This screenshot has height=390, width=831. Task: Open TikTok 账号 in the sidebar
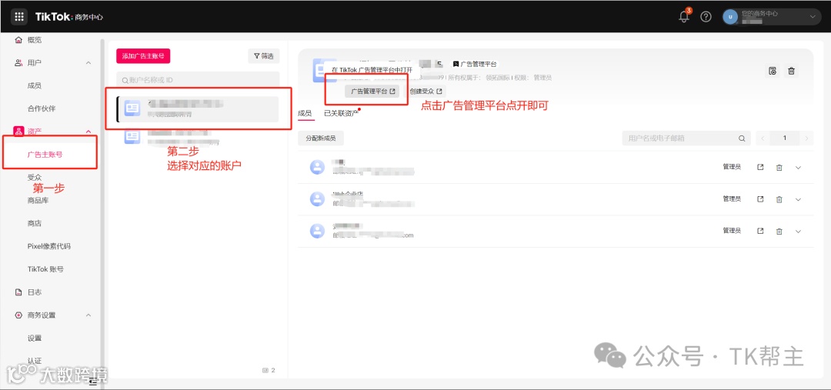pos(45,269)
